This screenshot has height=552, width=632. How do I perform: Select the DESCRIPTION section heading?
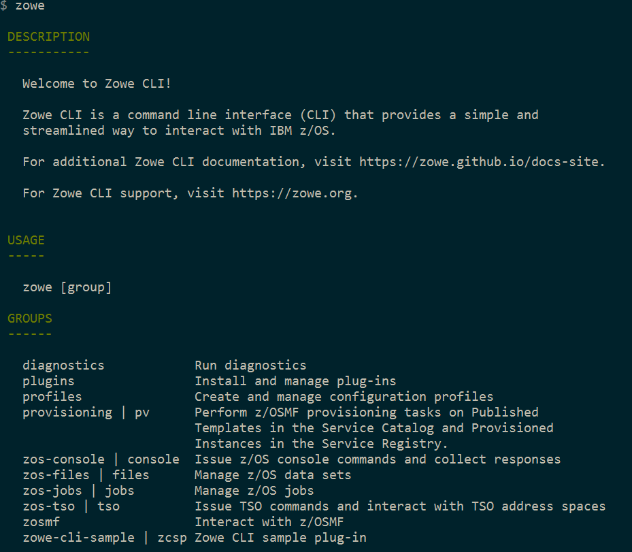(x=48, y=37)
